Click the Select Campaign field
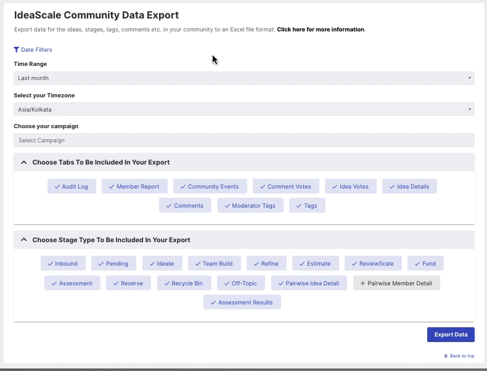The height and width of the screenshot is (371, 487). (244, 141)
